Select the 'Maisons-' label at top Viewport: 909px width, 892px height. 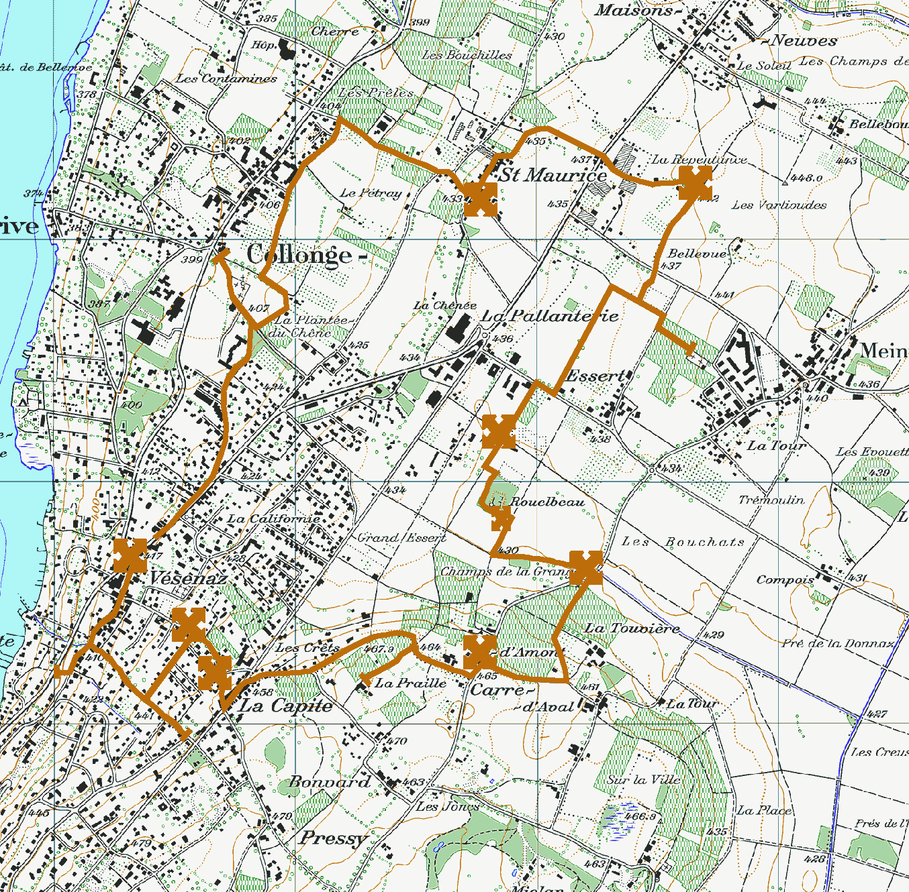[638, 10]
